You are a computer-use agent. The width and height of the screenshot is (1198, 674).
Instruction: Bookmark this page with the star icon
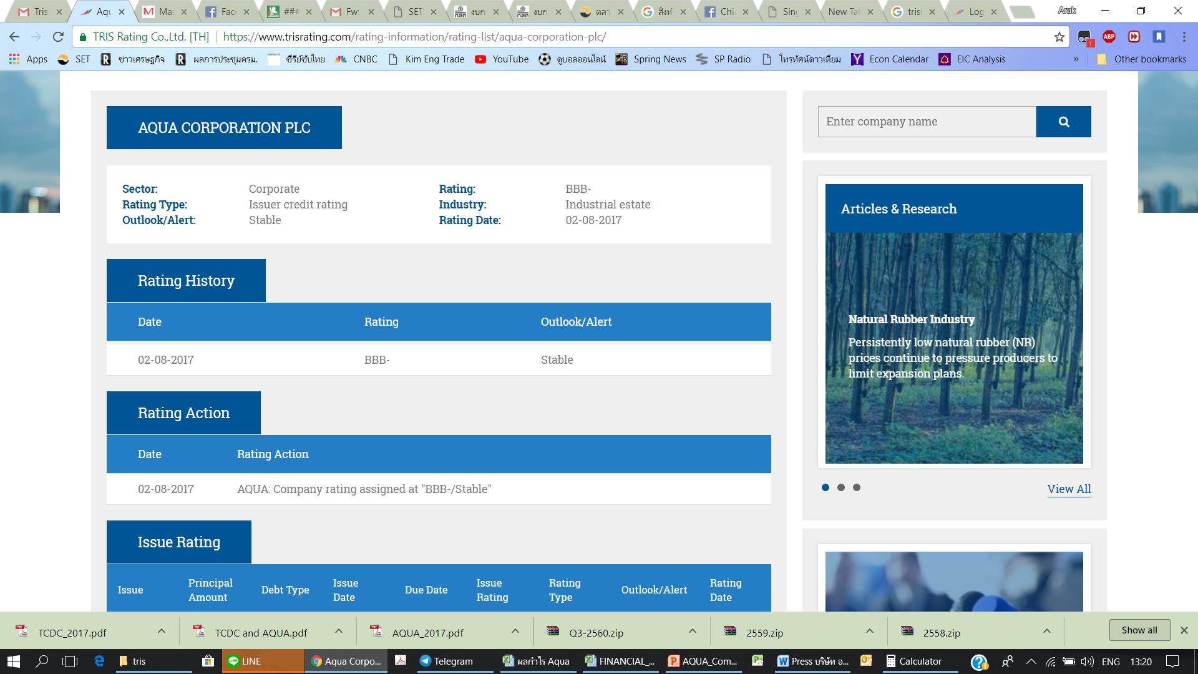pyautogui.click(x=1059, y=37)
